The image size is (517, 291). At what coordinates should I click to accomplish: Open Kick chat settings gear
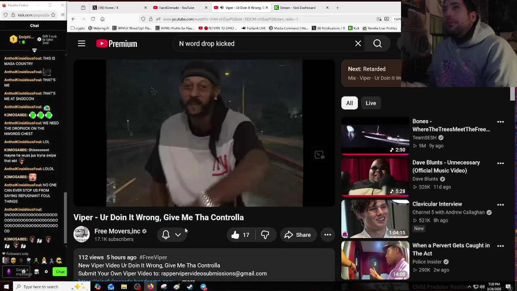click(x=46, y=272)
